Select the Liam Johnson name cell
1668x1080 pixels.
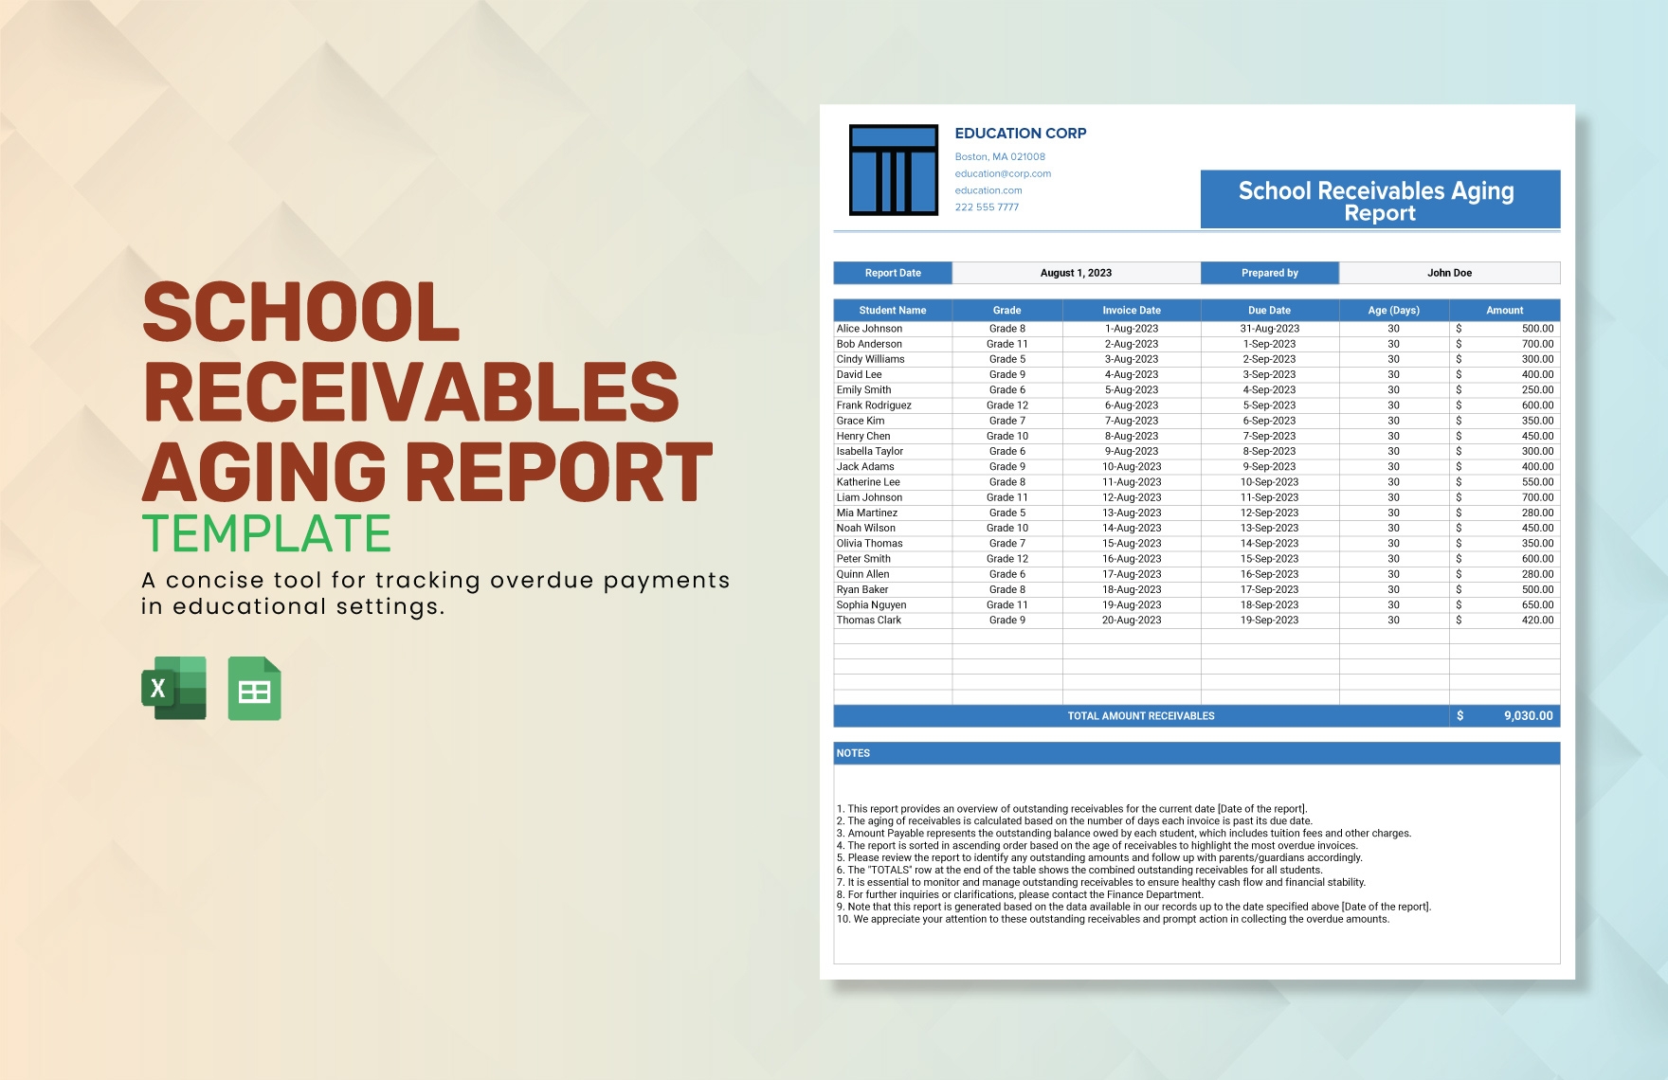[893, 497]
